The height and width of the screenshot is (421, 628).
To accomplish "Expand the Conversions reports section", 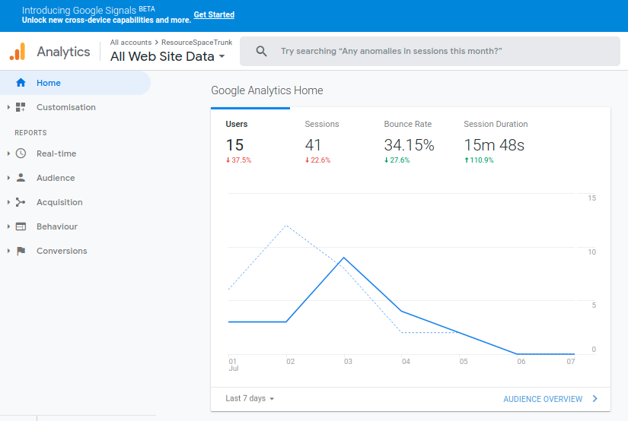I will tap(8, 251).
